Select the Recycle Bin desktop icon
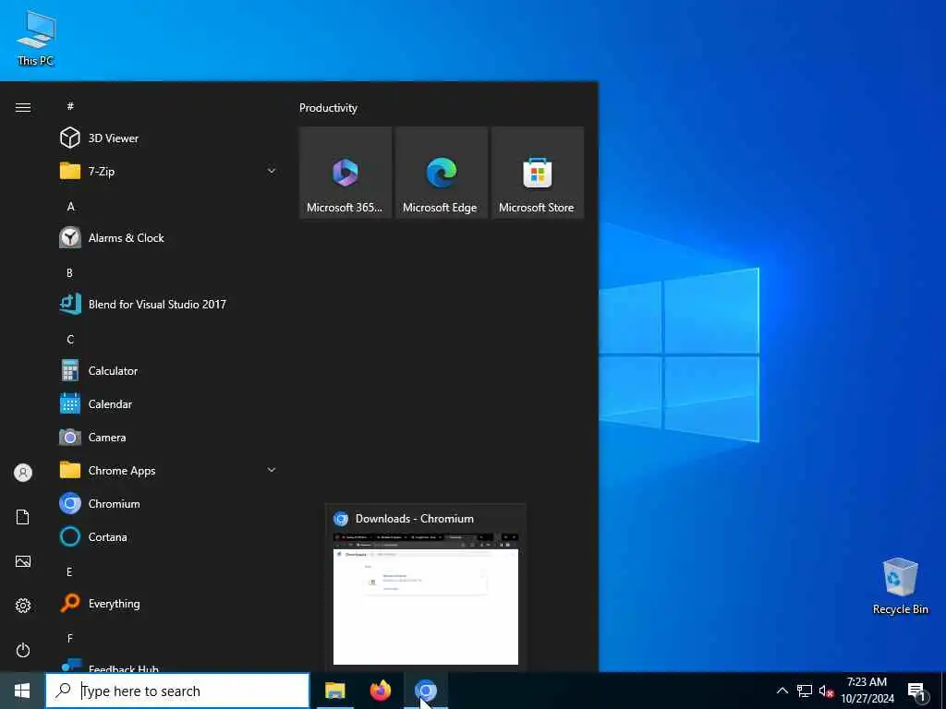 [900, 586]
